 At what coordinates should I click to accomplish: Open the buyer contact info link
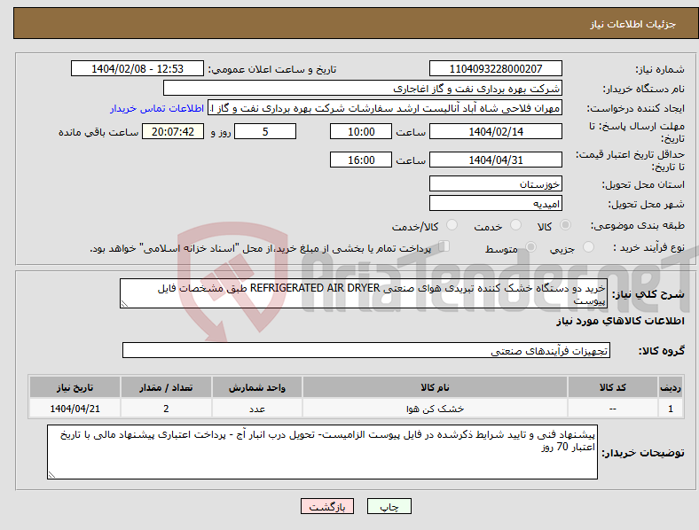click(157, 108)
